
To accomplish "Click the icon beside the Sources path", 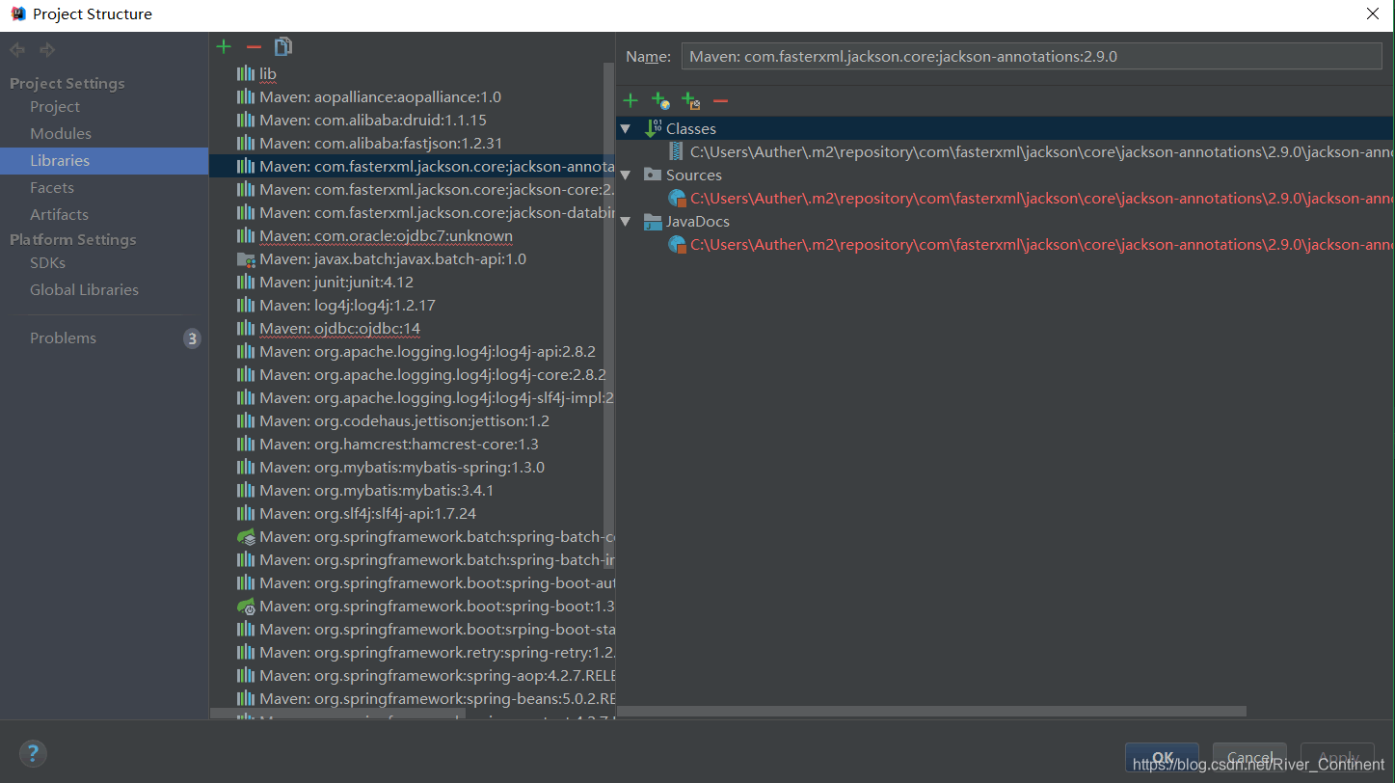I will coord(677,198).
